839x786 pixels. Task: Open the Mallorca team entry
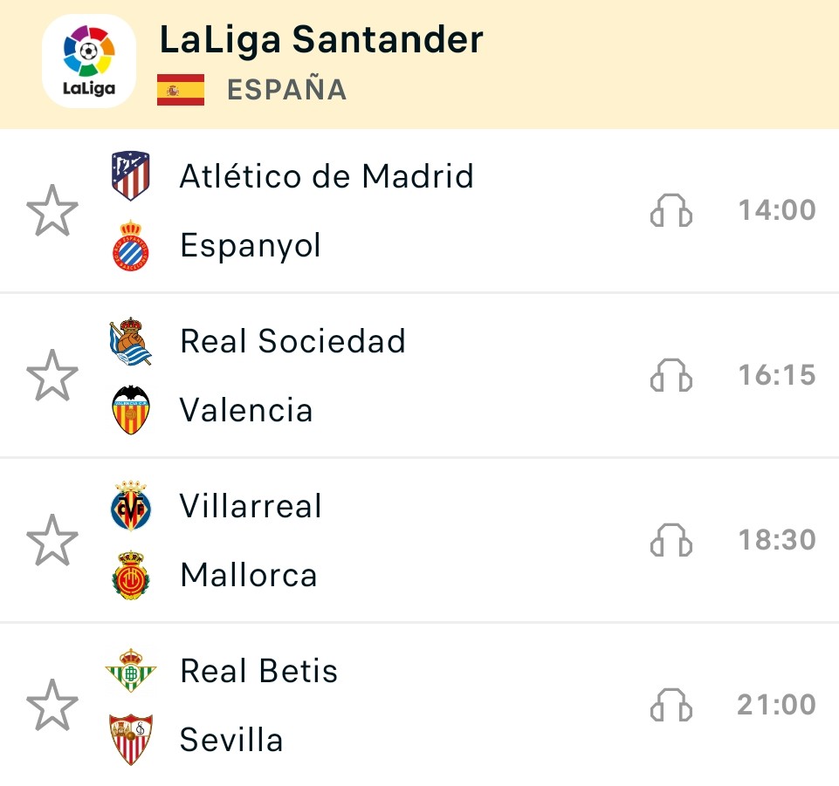click(x=249, y=575)
